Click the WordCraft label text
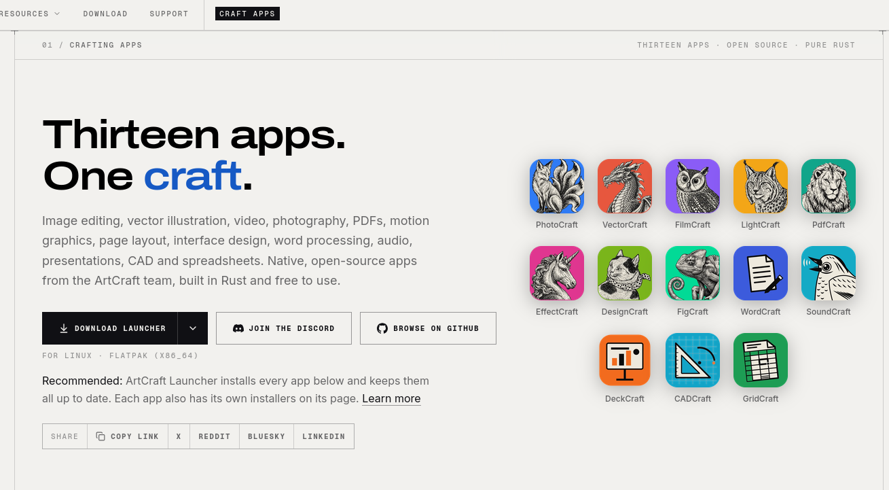This screenshot has height=490, width=889. click(x=761, y=312)
